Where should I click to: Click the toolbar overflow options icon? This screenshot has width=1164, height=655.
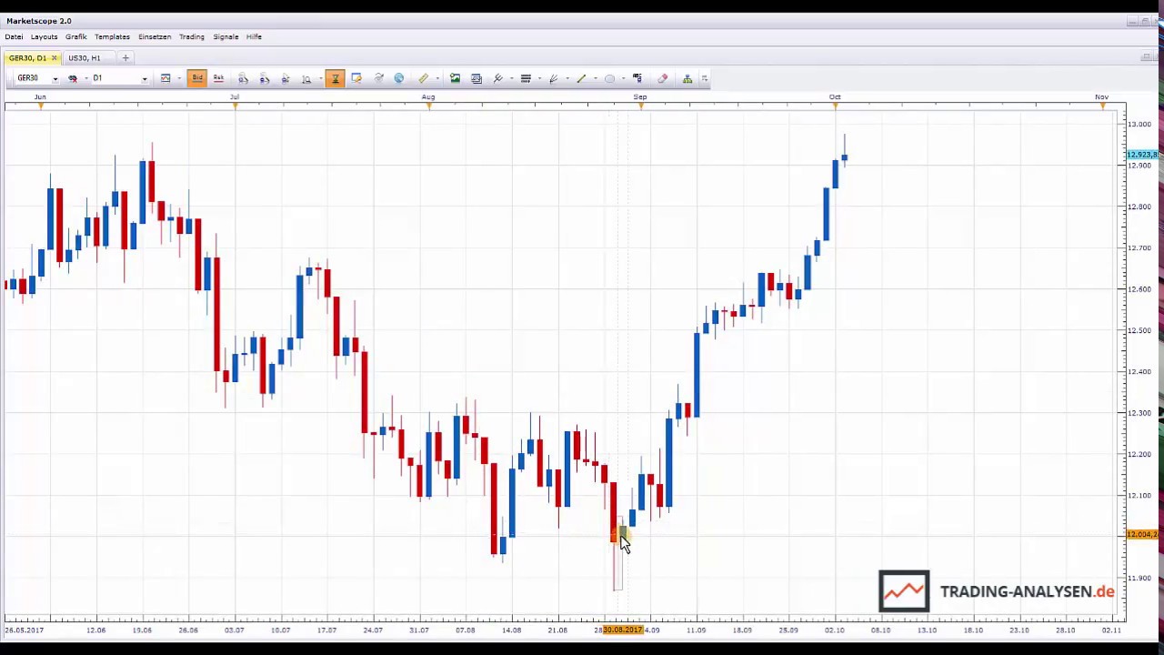[x=704, y=78]
